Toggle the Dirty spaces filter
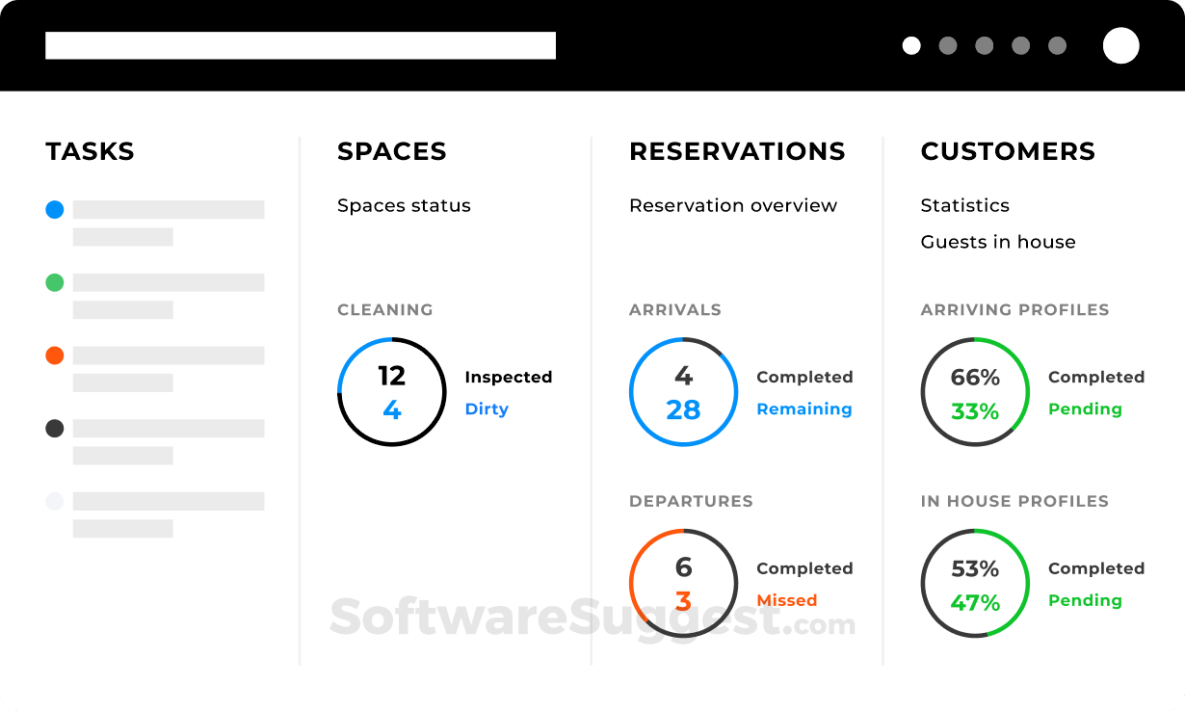This screenshot has height=711, width=1185. 487,408
